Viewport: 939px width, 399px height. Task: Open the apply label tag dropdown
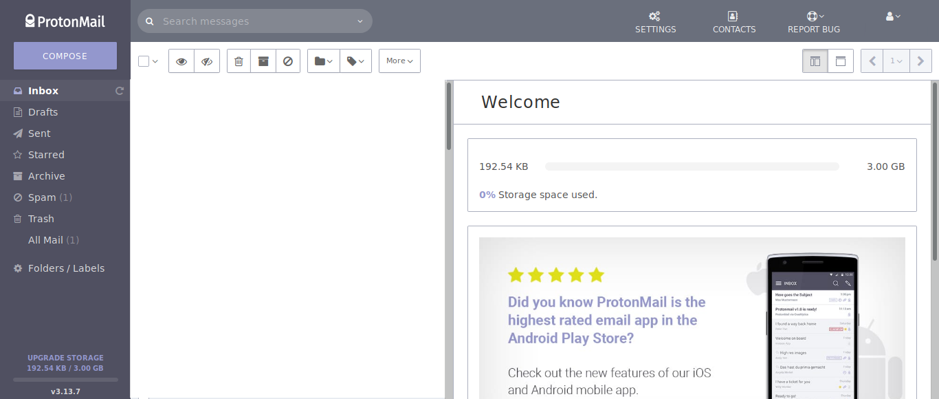click(355, 61)
